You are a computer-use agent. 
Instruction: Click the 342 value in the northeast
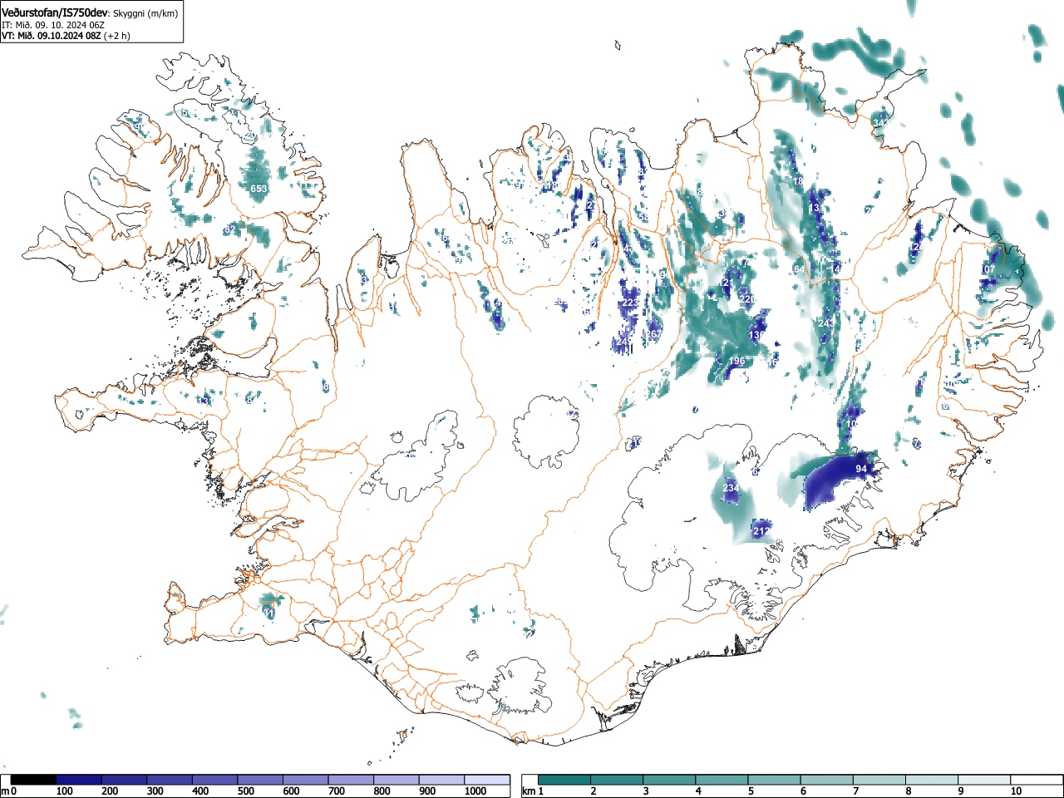click(880, 122)
